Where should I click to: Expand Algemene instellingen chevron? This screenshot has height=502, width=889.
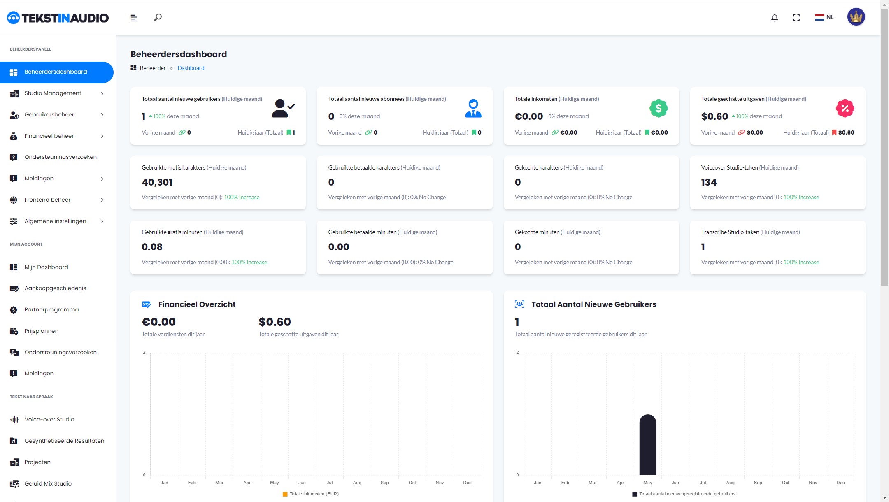tap(102, 221)
